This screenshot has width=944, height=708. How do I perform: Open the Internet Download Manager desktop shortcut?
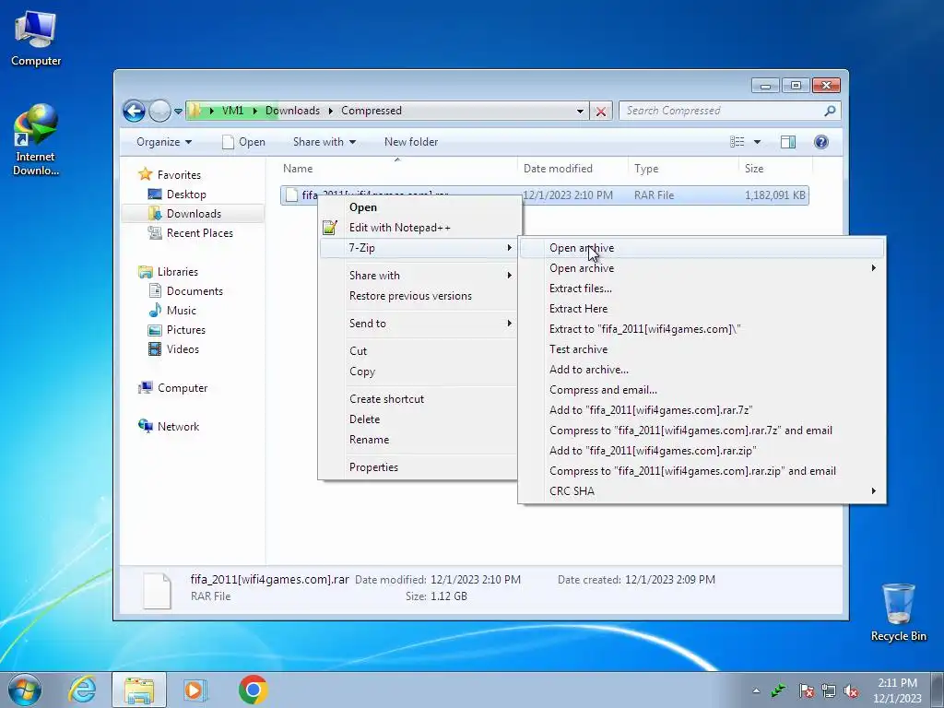[36, 140]
